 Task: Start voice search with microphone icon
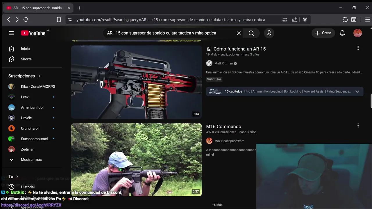coord(269,33)
